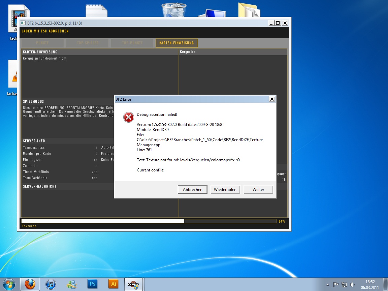388x291 pixels.
Task: Switch to the Karten-Einweisung tab
Action: (x=177, y=43)
